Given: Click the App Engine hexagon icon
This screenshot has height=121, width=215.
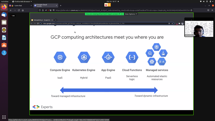Looking at the screenshot, I should point(108,57).
